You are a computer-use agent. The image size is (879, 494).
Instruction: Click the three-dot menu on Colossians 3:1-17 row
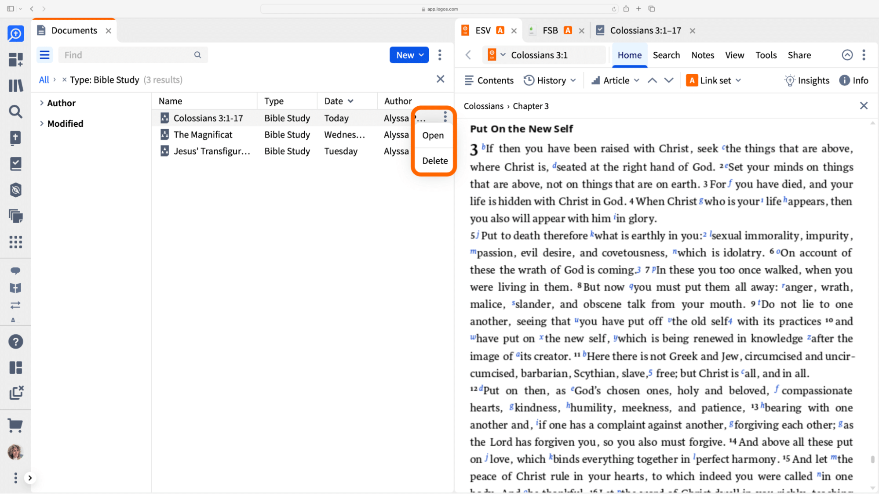[x=445, y=117]
